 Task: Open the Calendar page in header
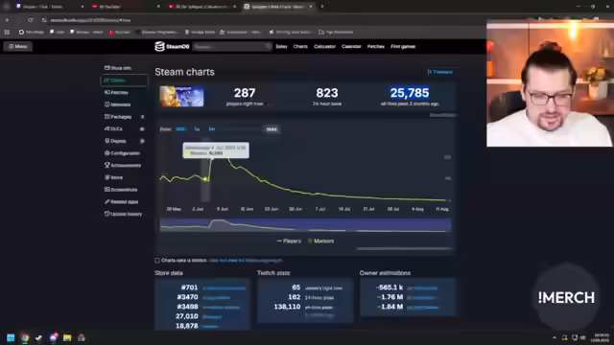pos(351,46)
